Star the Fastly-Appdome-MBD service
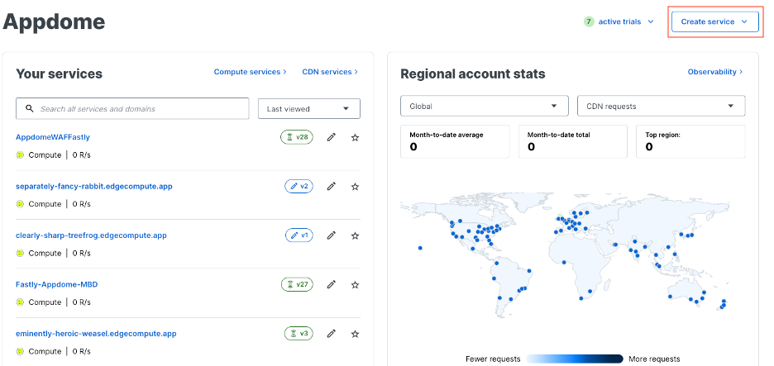The width and height of the screenshot is (774, 366). click(x=355, y=284)
